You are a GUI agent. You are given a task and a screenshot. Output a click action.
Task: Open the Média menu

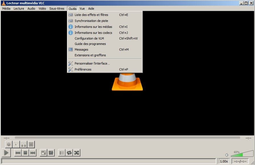click(6, 9)
